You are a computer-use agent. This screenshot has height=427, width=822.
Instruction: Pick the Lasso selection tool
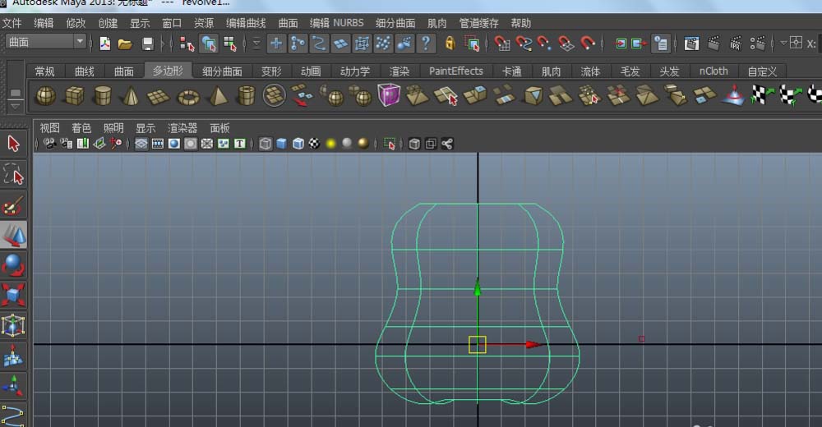point(14,174)
